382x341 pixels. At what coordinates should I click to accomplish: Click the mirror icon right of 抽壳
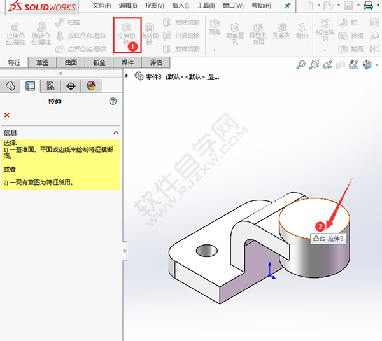pos(374,49)
